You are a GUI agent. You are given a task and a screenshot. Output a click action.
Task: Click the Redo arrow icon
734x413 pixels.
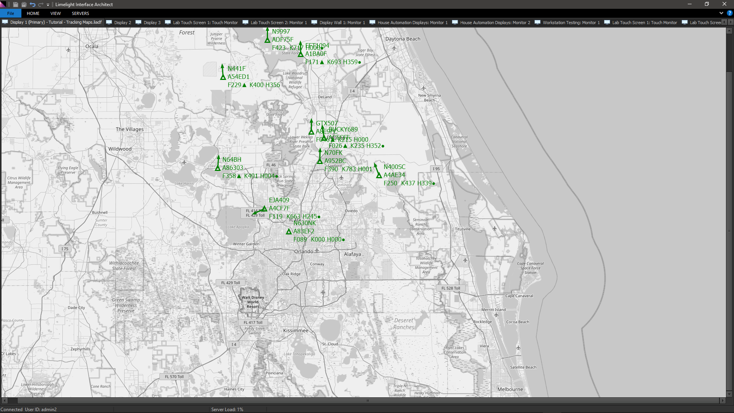tap(41, 5)
